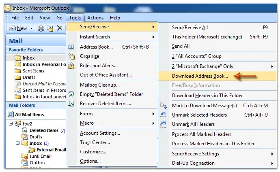This screenshot has width=280, height=172.
Task: Click the Junk Email folder icon
Action: 25,156
